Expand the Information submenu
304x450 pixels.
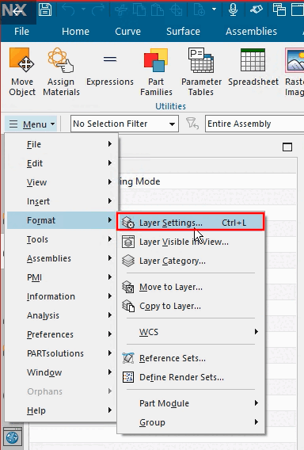click(62, 296)
